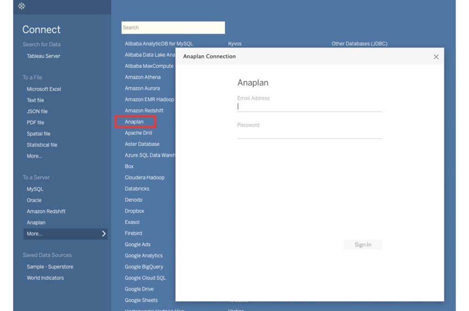Image resolution: width=469 pixels, height=311 pixels.
Task: Choose PDF file connector
Action: click(x=35, y=123)
